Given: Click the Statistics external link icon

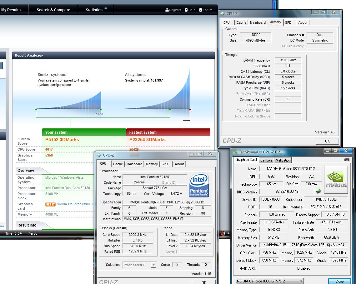Looking at the screenshot, I should tap(105, 9).
